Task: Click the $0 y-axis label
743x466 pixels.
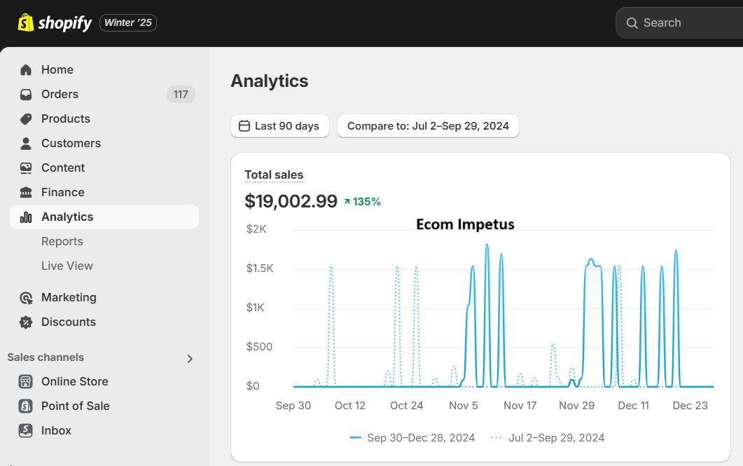Action: tap(253, 386)
